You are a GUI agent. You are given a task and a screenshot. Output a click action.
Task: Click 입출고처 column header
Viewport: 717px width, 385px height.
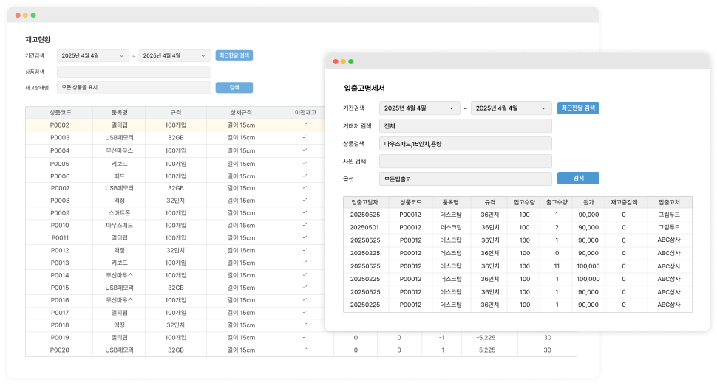[x=669, y=202]
